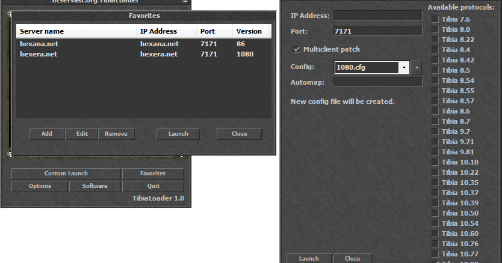
Task: Check the Tibia 8.6 protocol
Action: (x=435, y=111)
